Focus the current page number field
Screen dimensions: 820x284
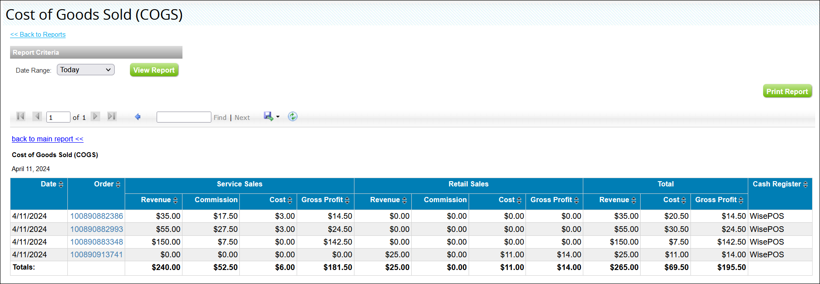[58, 117]
